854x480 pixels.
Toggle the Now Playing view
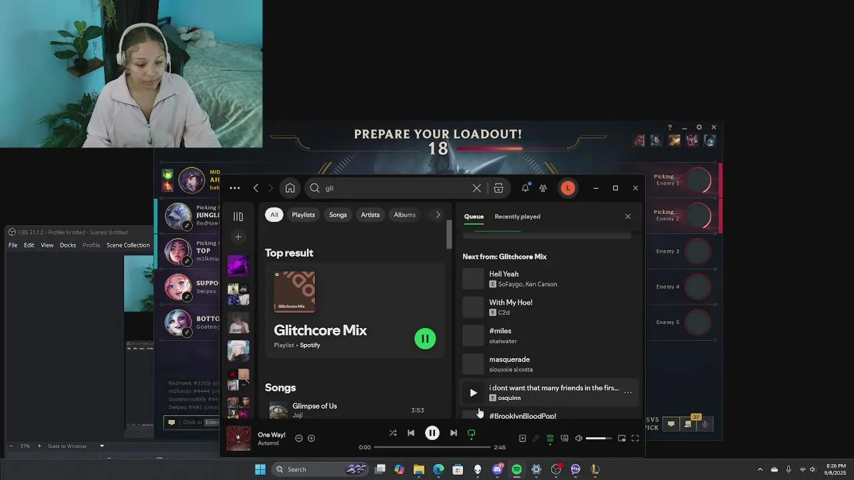[x=522, y=438]
